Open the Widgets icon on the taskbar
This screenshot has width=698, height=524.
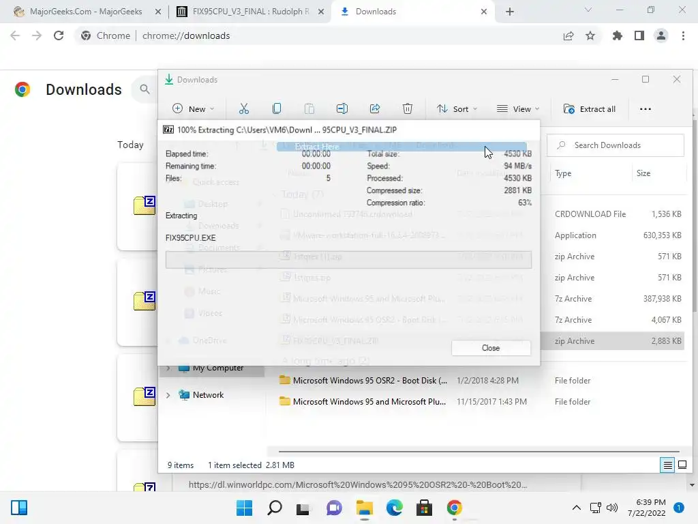pos(19,508)
